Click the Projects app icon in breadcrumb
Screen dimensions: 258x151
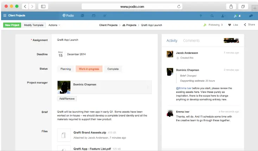coord(124,25)
